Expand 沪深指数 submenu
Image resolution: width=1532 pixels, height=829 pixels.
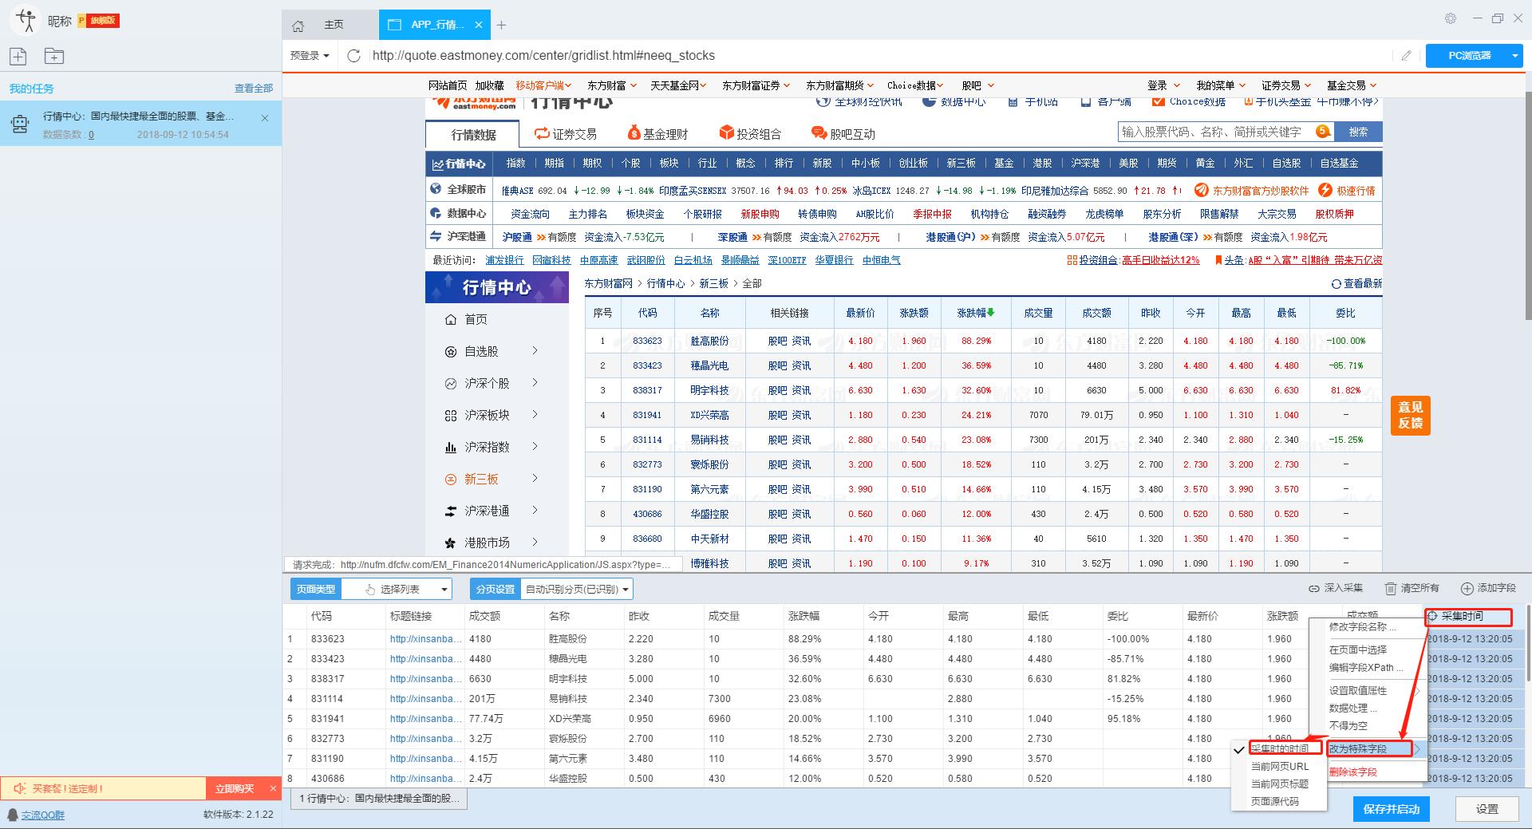[x=535, y=446]
